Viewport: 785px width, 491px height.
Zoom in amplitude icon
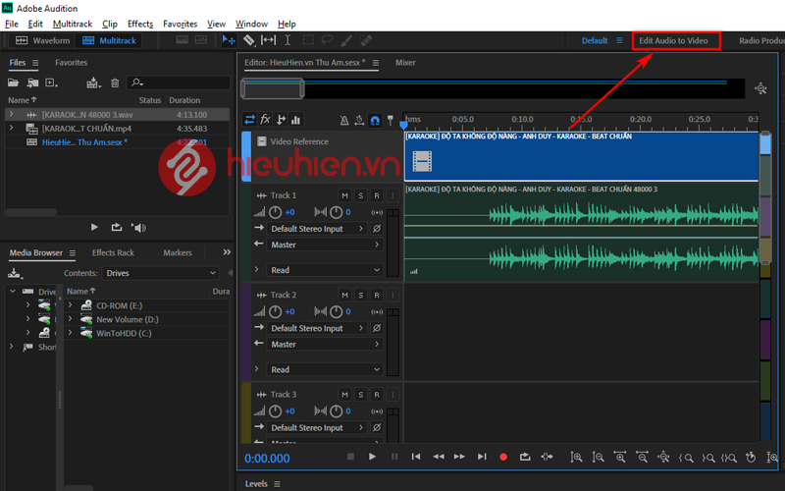tap(576, 457)
